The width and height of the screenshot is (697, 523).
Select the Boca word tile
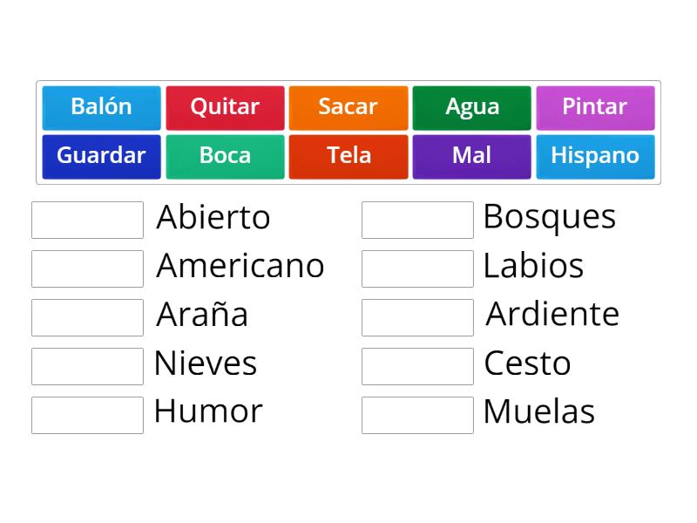225,156
